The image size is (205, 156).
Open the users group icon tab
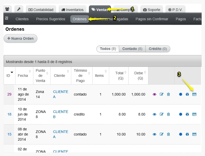(7, 9)
